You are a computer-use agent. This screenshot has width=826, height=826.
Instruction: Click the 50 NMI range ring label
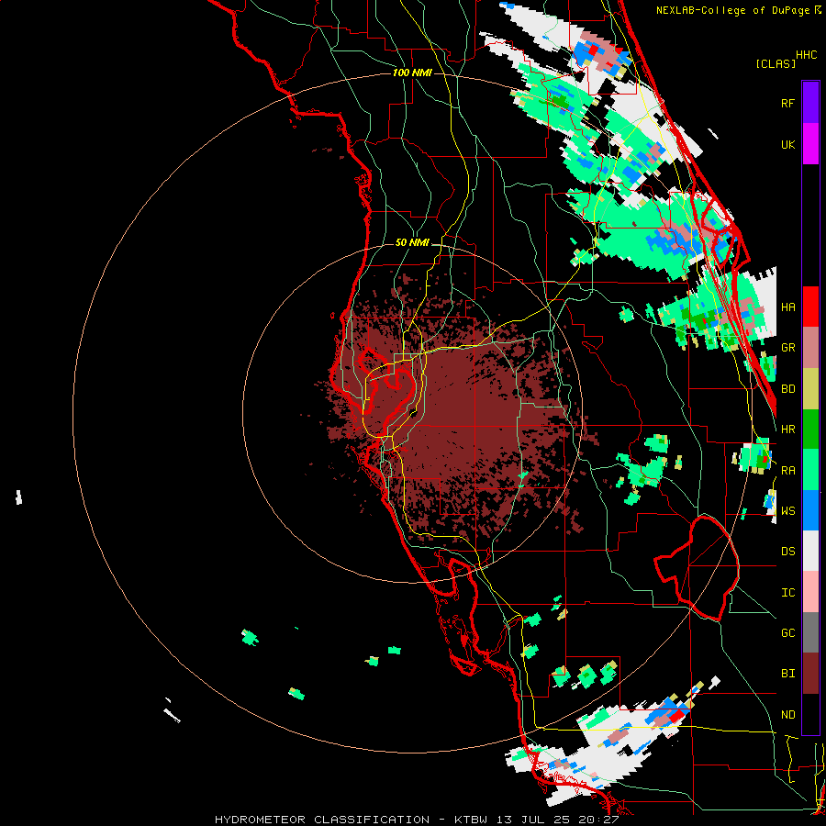[x=412, y=243]
